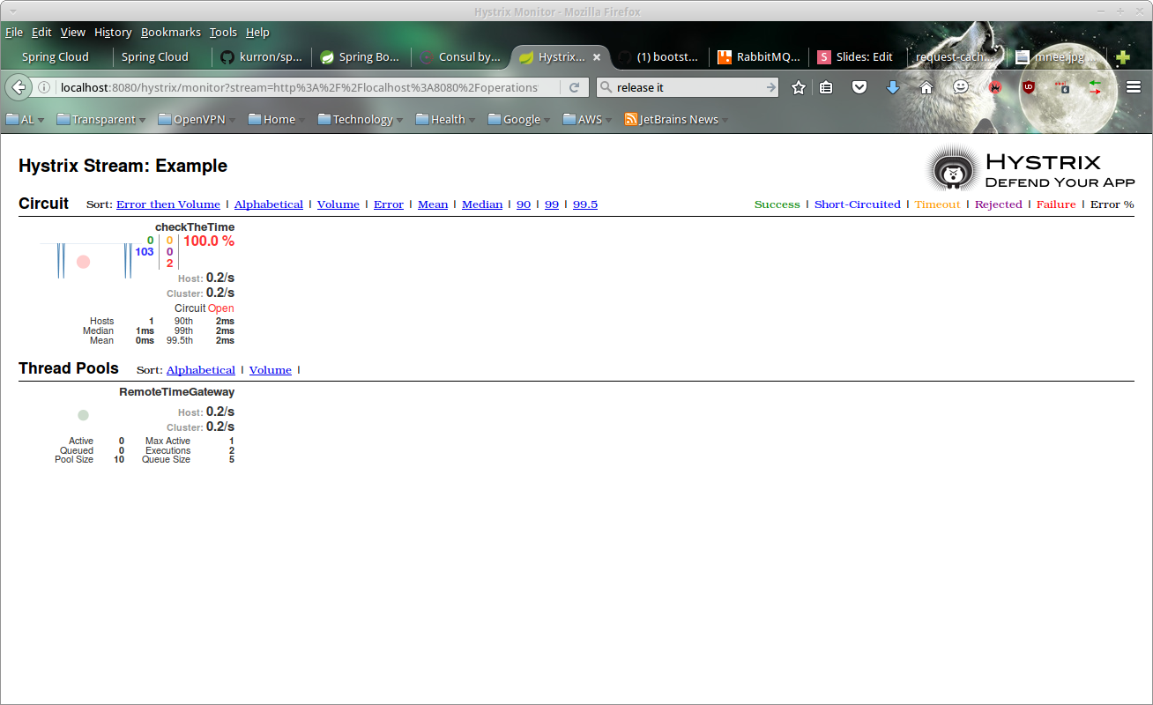Click the JetBrains News RSS feed icon
1153x705 pixels.
coord(631,119)
